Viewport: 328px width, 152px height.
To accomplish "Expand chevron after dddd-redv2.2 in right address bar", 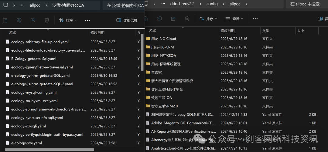I will pyautogui.click(x=201, y=4).
